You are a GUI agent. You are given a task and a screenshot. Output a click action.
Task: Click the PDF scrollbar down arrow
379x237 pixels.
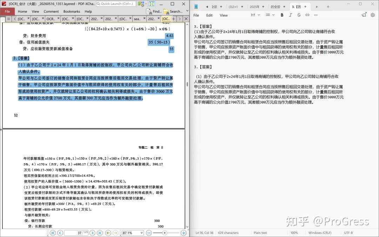187,227
